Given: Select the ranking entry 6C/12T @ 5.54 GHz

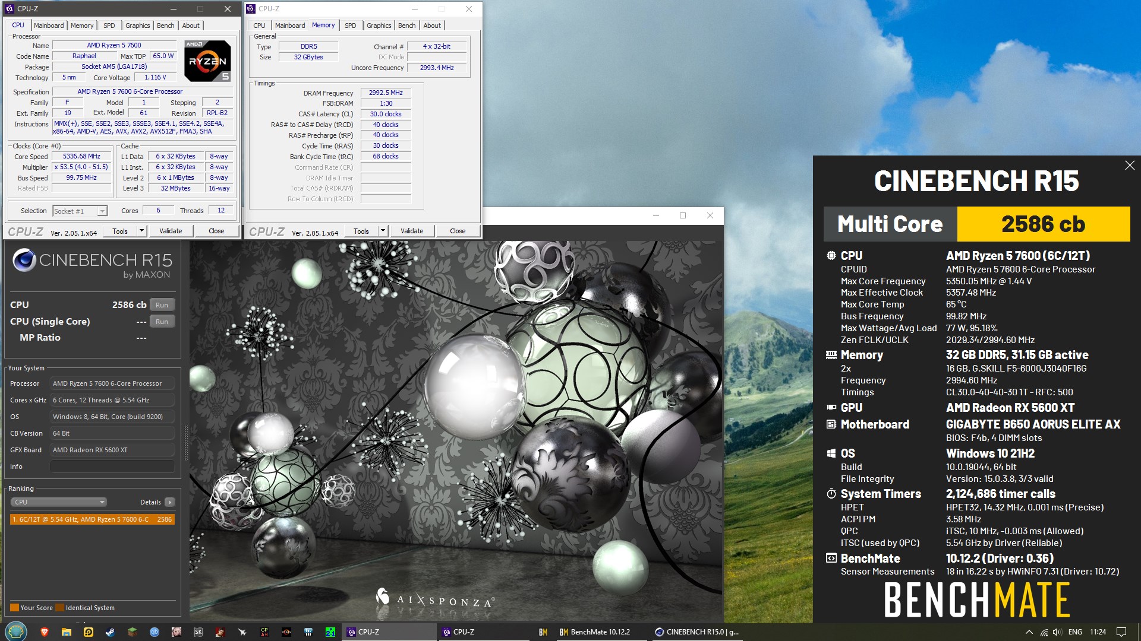Looking at the screenshot, I should (92, 519).
